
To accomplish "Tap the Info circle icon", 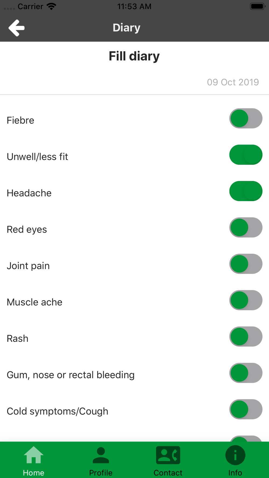I will pyautogui.click(x=235, y=455).
